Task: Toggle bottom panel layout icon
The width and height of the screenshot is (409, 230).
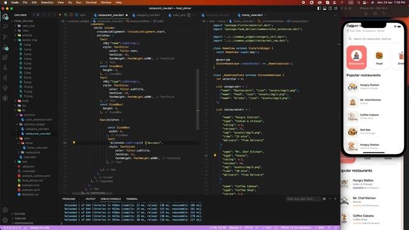Action: click(x=325, y=8)
